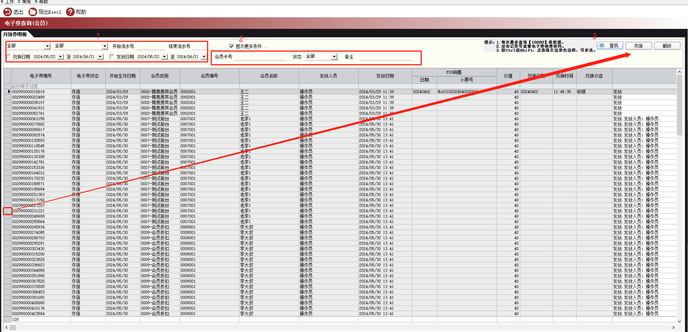Click the 导出Execl export folder icon

point(33,12)
